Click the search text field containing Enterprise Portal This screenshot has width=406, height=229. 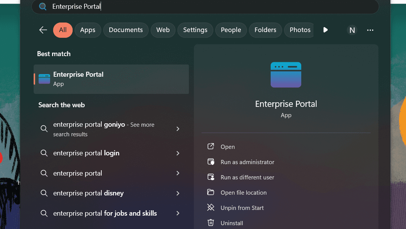[205, 6]
